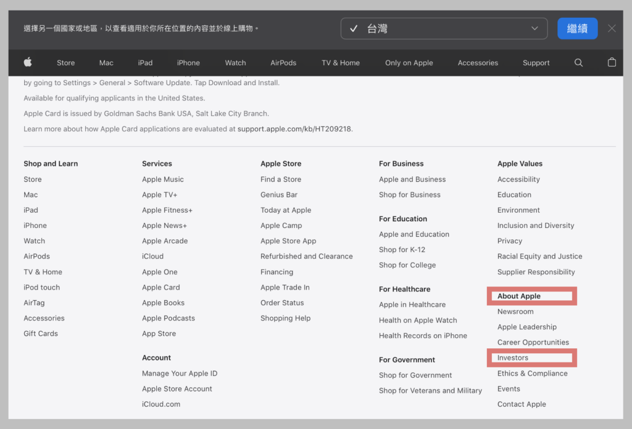632x429 pixels.
Task: Open Support in the top navigation bar
Action: point(536,63)
